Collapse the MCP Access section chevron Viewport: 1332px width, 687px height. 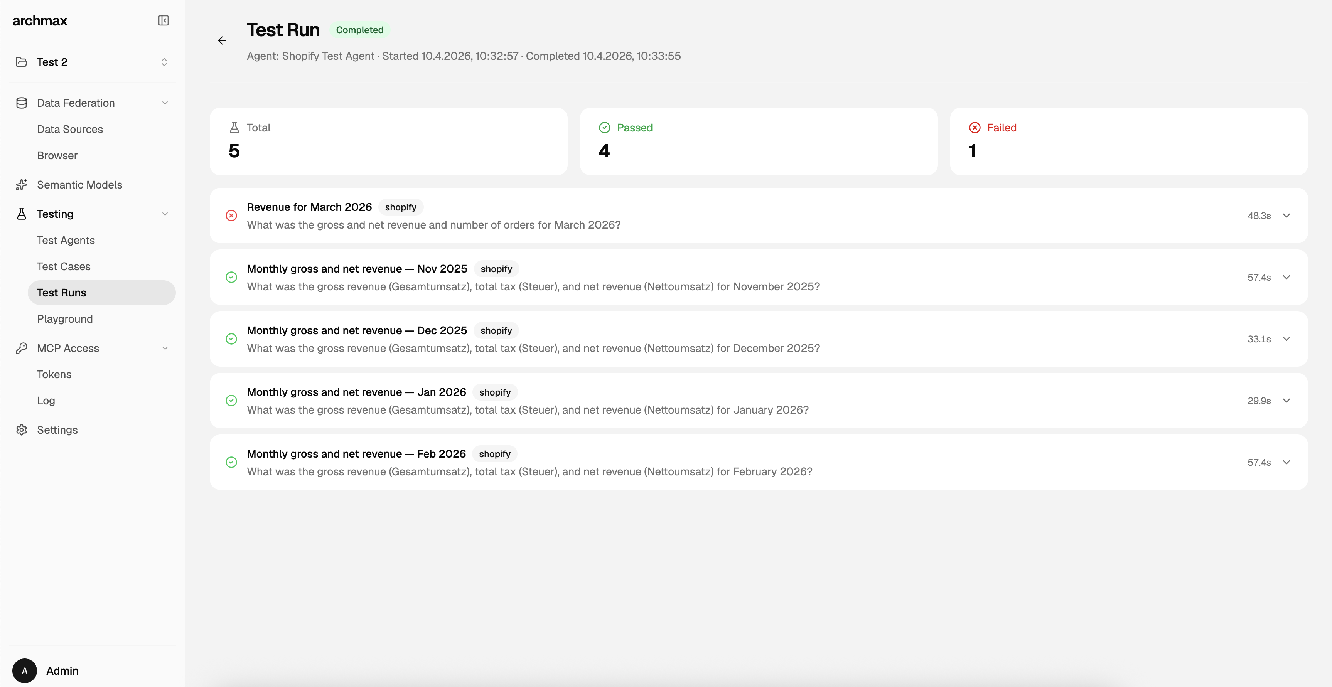pyautogui.click(x=165, y=348)
